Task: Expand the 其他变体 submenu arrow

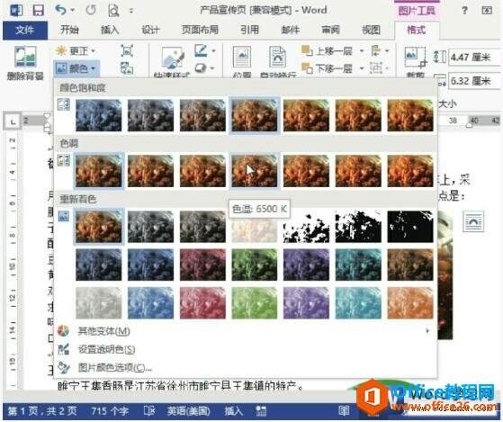Action: point(427,331)
